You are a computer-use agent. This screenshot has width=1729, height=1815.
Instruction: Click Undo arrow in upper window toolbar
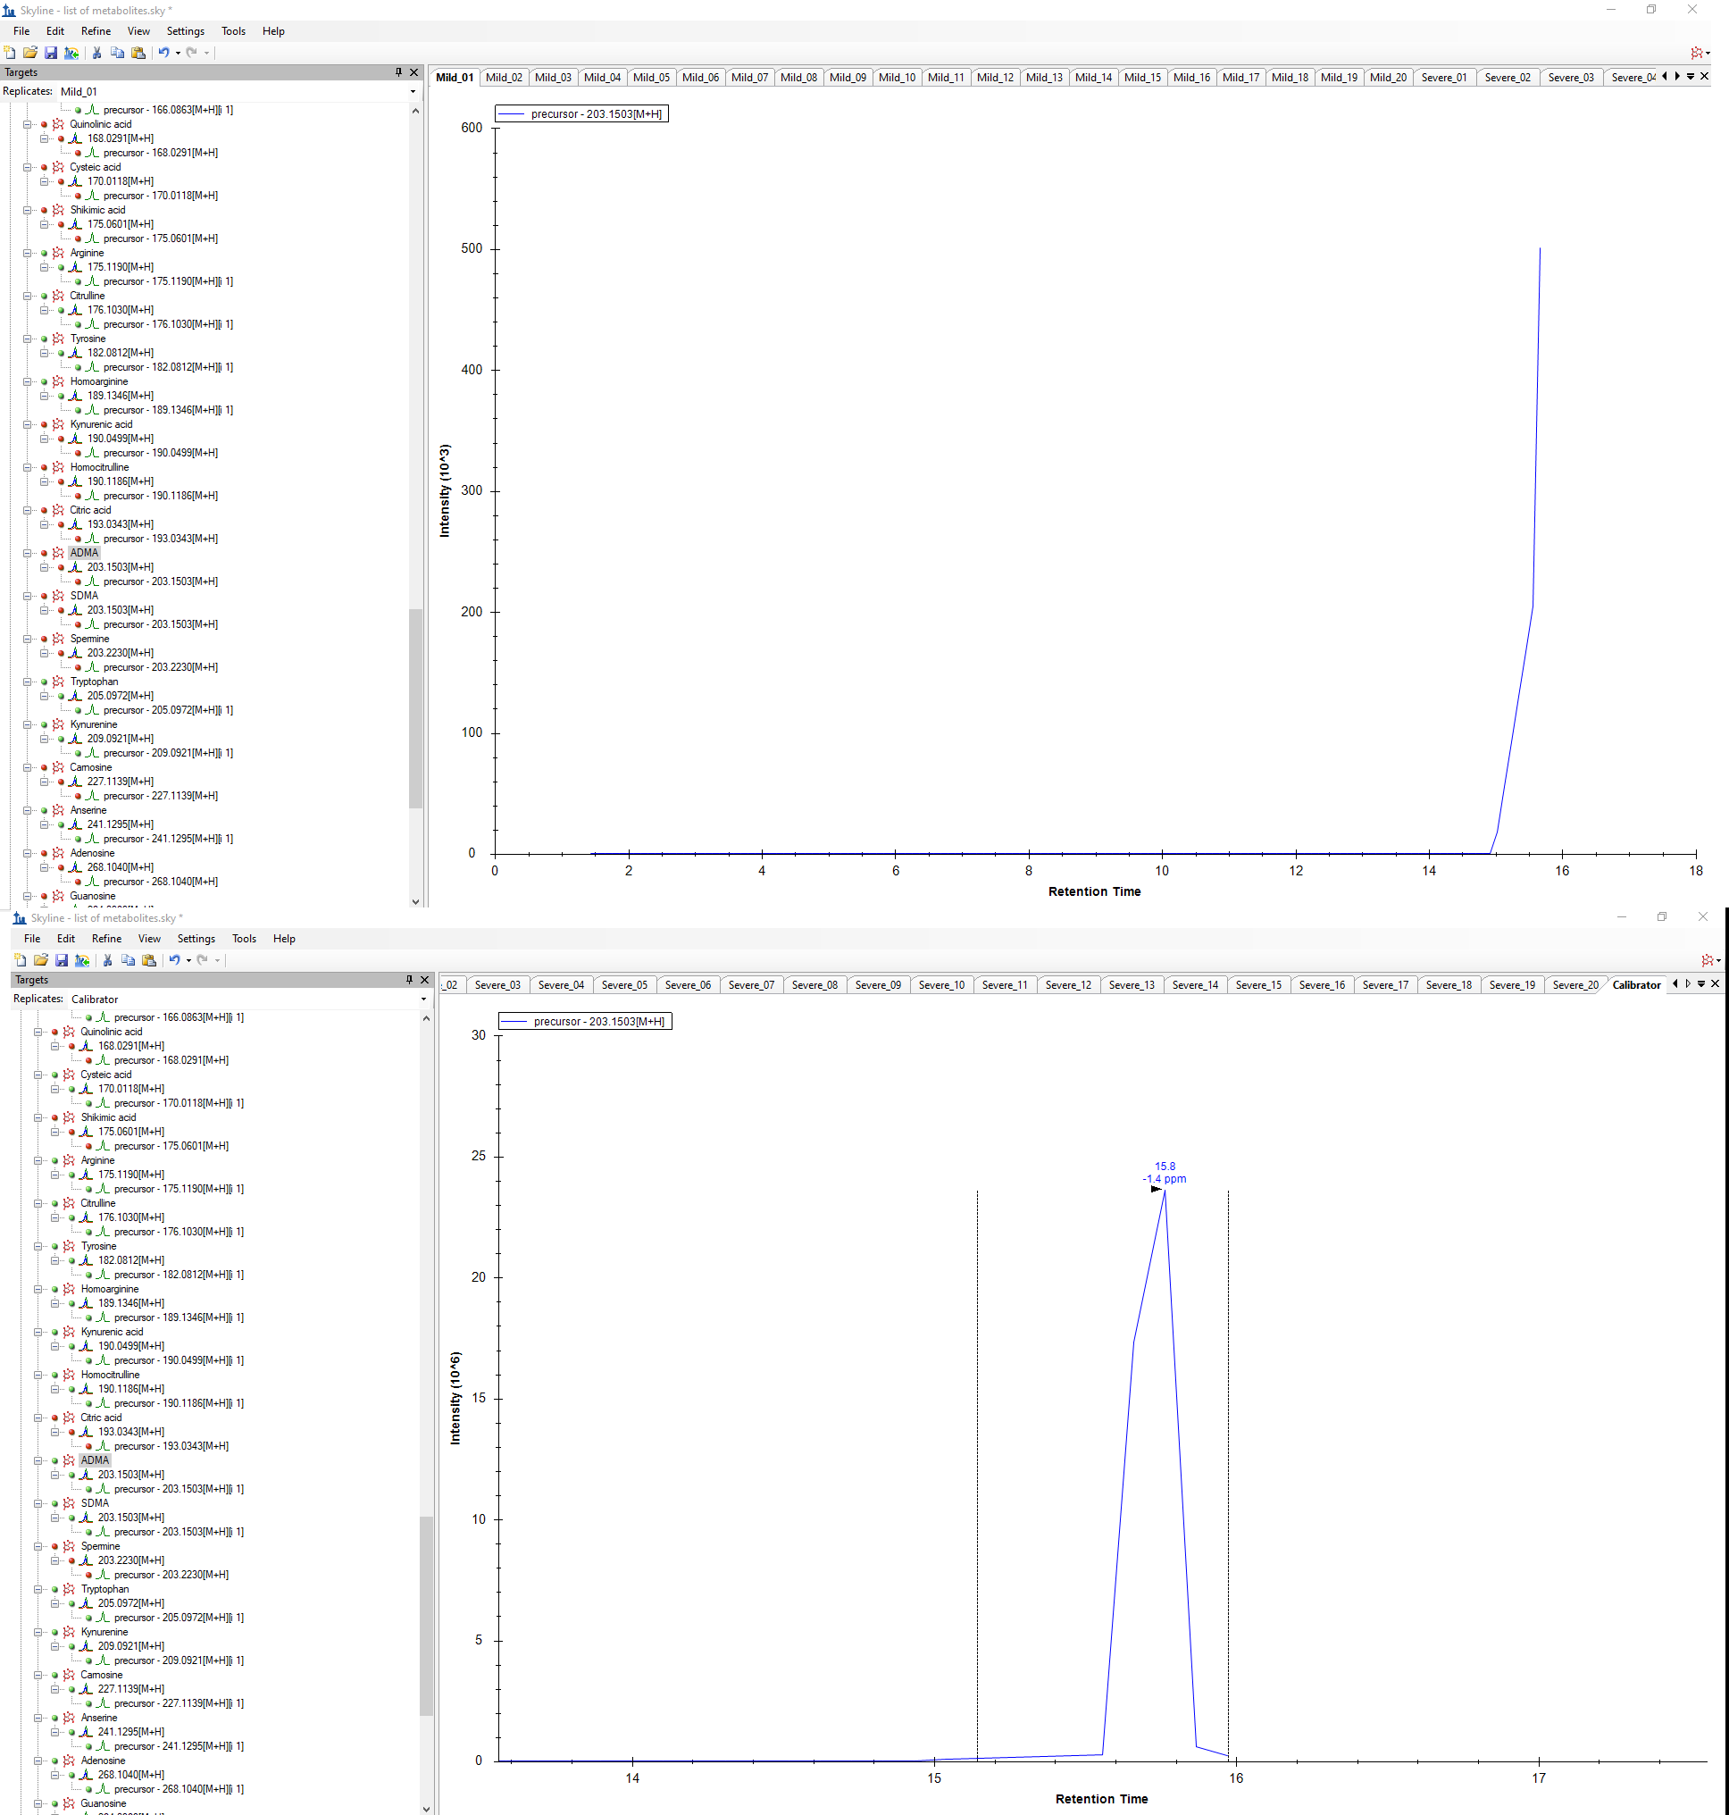[x=163, y=53]
